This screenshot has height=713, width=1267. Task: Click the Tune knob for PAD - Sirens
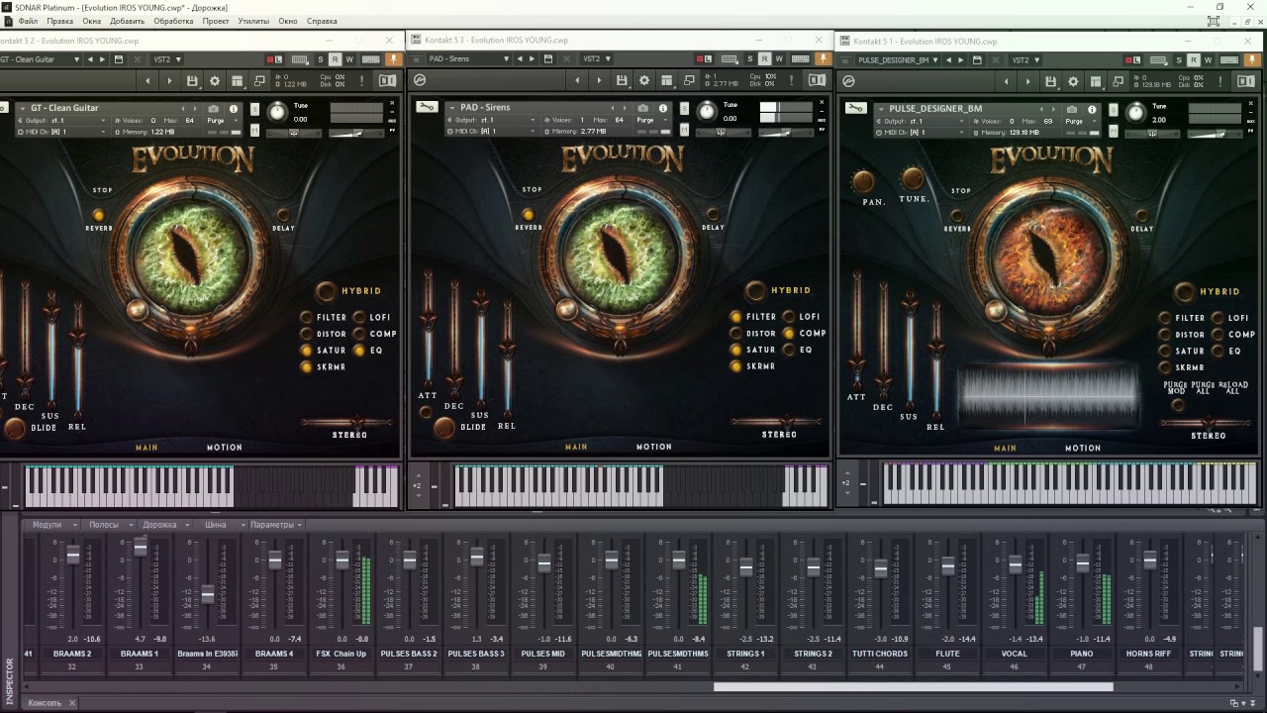[x=707, y=110]
